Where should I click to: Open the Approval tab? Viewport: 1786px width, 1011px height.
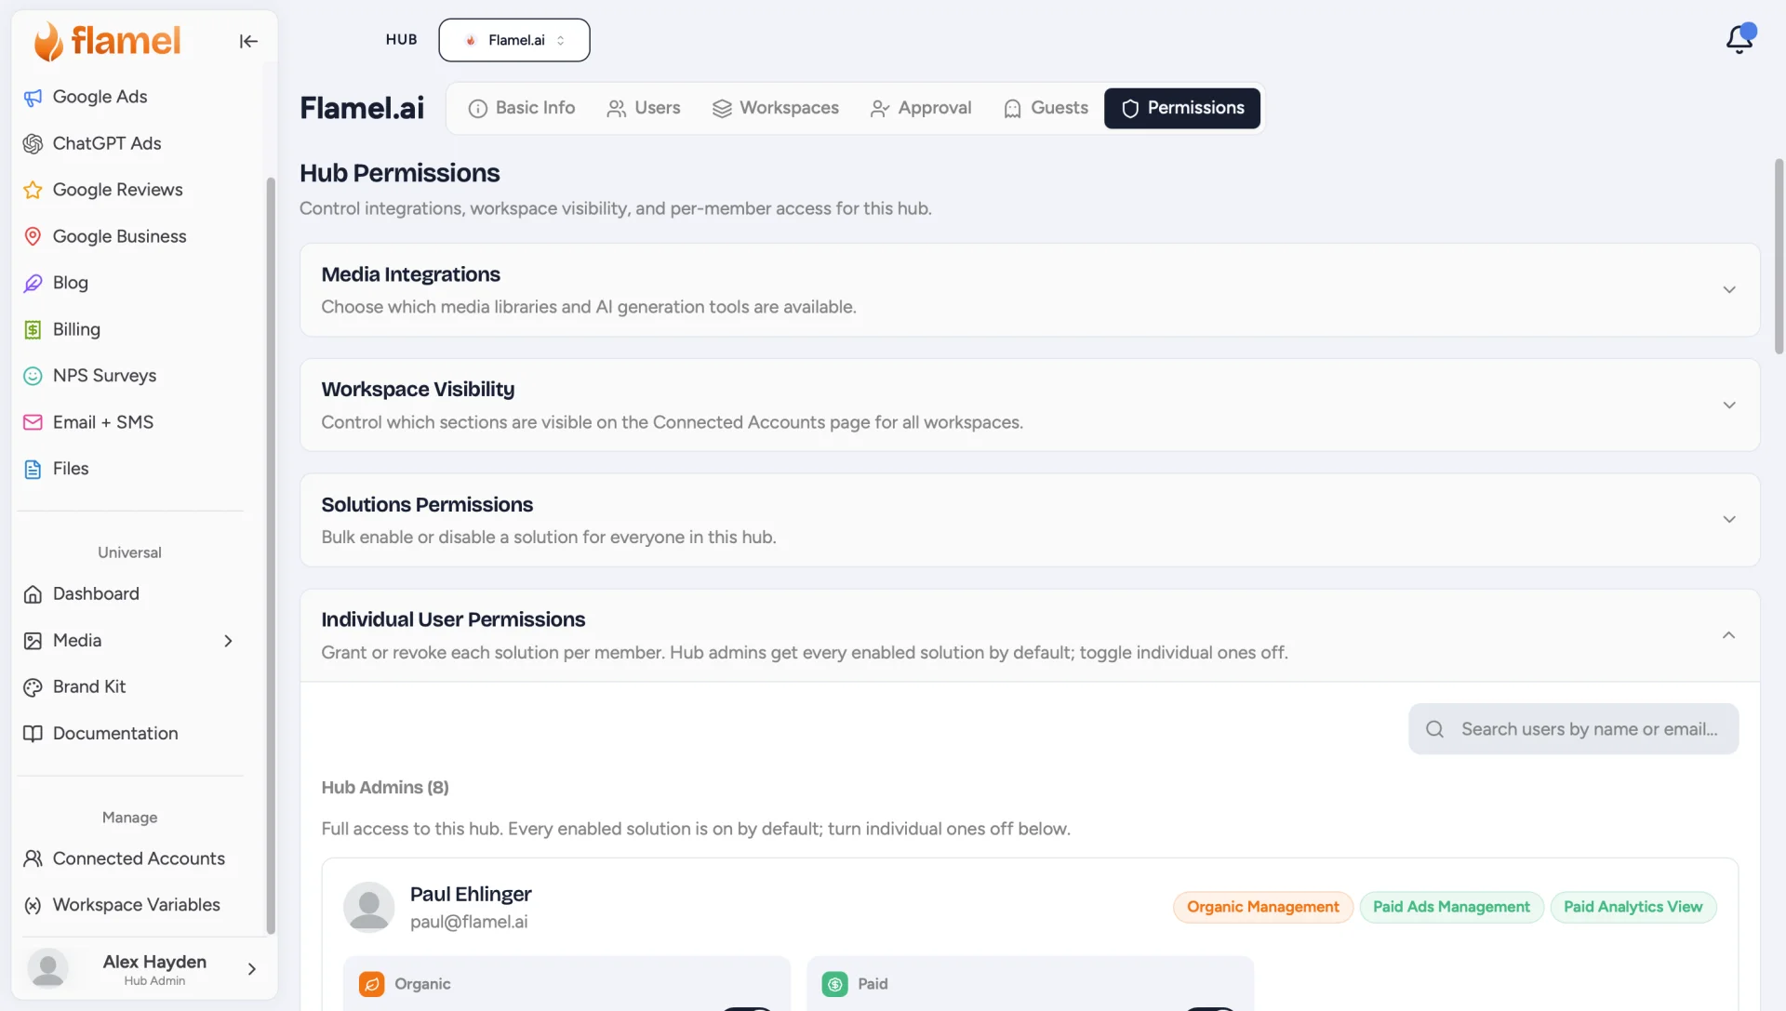pyautogui.click(x=921, y=108)
